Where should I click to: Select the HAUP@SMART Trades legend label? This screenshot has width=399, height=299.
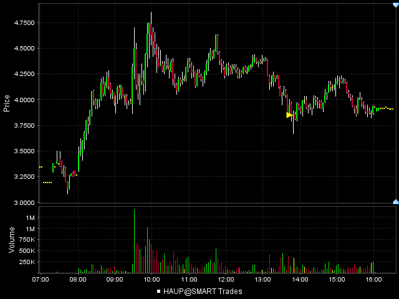click(203, 291)
